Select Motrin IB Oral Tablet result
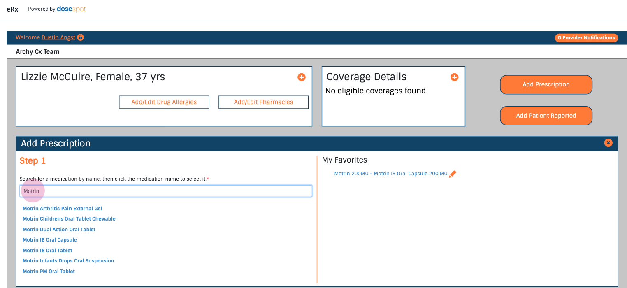Image resolution: width=627 pixels, height=288 pixels. (x=47, y=251)
